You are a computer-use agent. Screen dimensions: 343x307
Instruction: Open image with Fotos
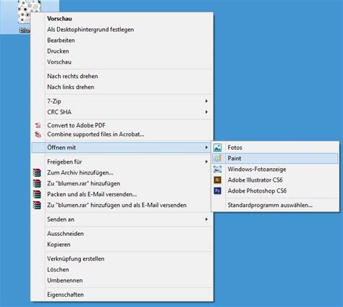tap(275, 148)
